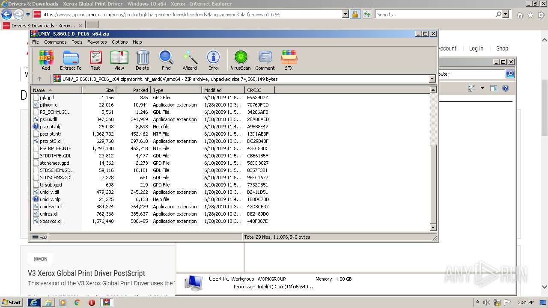Open the recent pages dropdown arrow
Screen dimensions: 548x308
28,15
